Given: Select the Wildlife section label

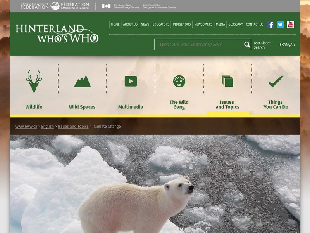Looking at the screenshot, I should (x=34, y=107).
